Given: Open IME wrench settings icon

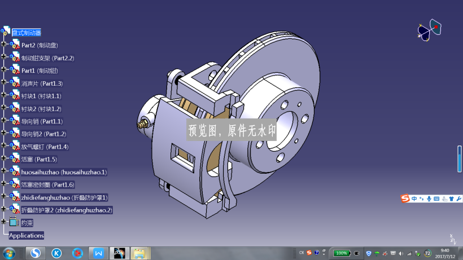Looking at the screenshot, I should (x=459, y=199).
